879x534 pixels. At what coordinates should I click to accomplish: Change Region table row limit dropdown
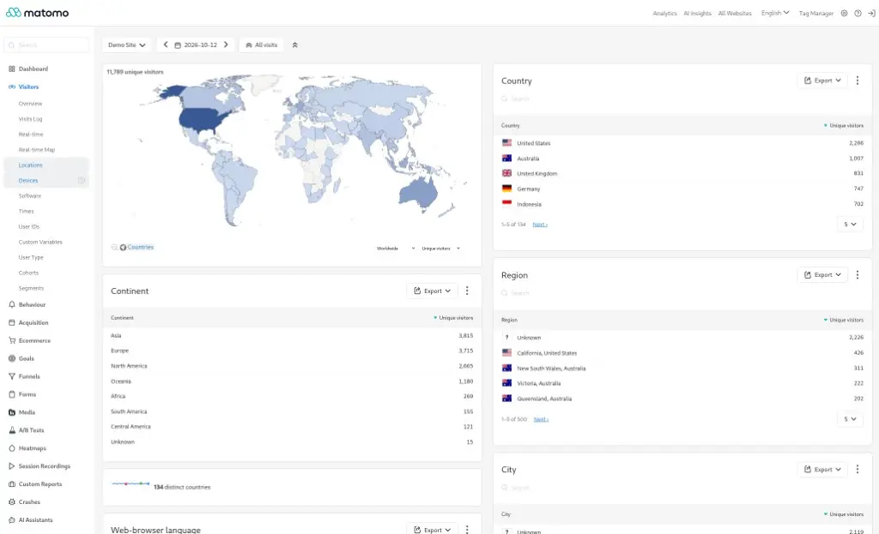(850, 418)
